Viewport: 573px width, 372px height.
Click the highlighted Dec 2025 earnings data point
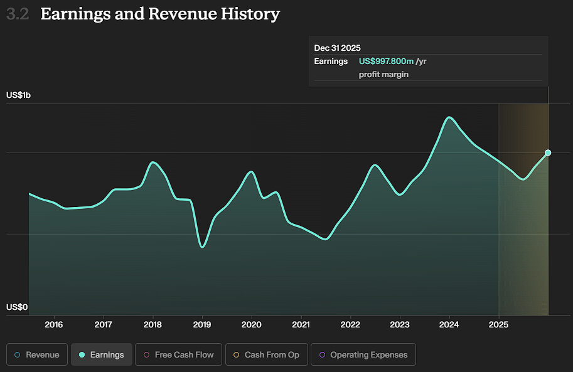pos(548,152)
